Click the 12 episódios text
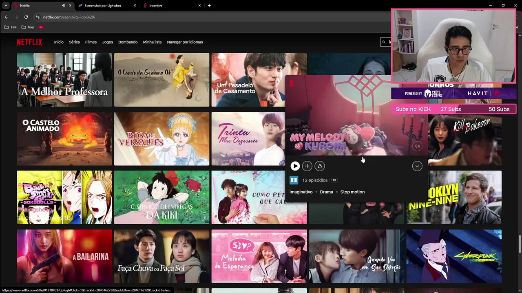522x293 pixels. click(x=315, y=180)
